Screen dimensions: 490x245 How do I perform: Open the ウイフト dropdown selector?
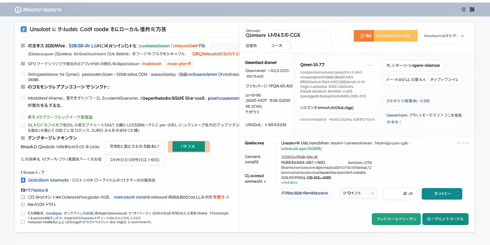coord(358,193)
